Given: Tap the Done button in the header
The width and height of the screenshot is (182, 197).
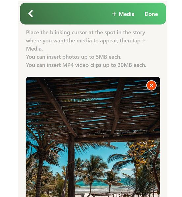Looking at the screenshot, I should click(151, 14).
